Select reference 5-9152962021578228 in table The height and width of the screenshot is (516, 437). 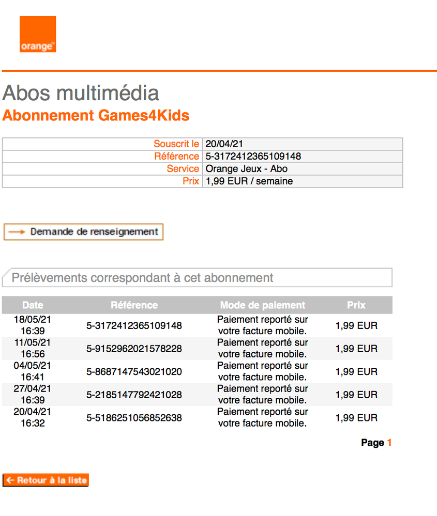click(x=134, y=349)
